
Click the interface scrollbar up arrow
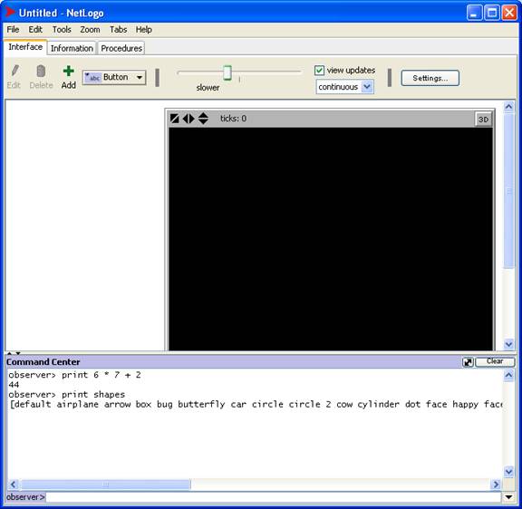click(x=508, y=107)
